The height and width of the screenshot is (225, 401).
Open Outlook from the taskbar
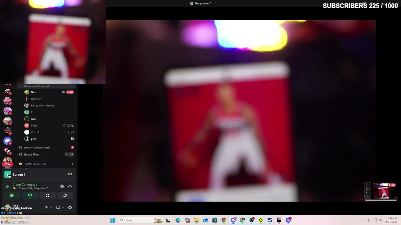pyautogui.click(x=206, y=220)
